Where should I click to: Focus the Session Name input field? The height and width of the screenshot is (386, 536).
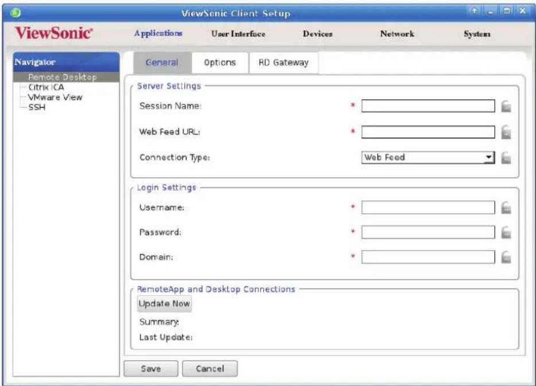pos(428,106)
